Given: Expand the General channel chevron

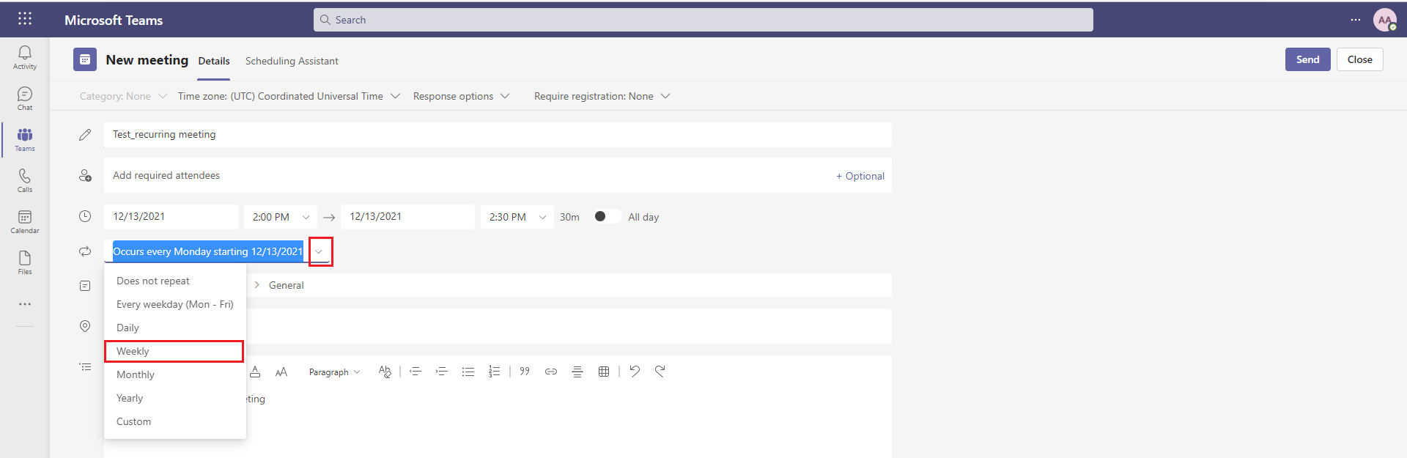Looking at the screenshot, I should click(x=256, y=285).
